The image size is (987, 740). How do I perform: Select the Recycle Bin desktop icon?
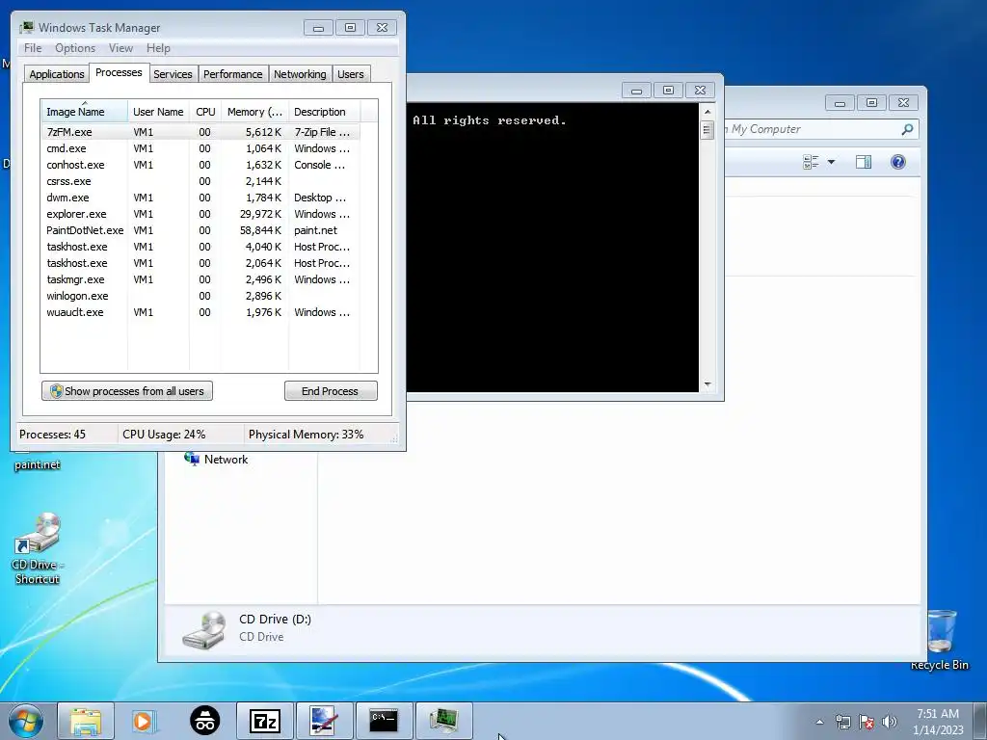tap(940, 640)
